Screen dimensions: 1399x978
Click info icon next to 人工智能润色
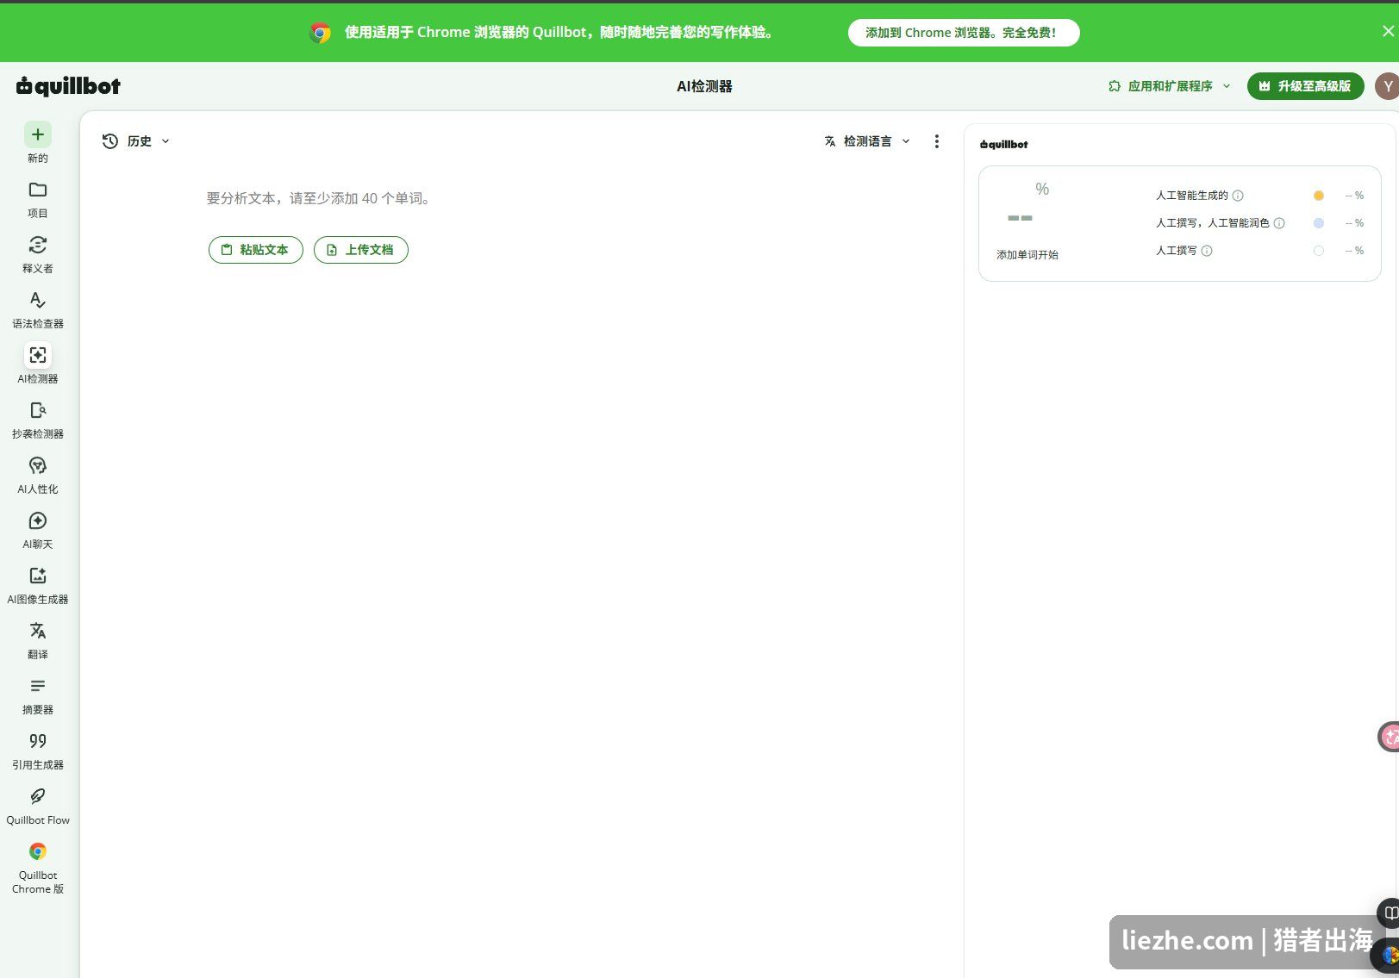1279,223
